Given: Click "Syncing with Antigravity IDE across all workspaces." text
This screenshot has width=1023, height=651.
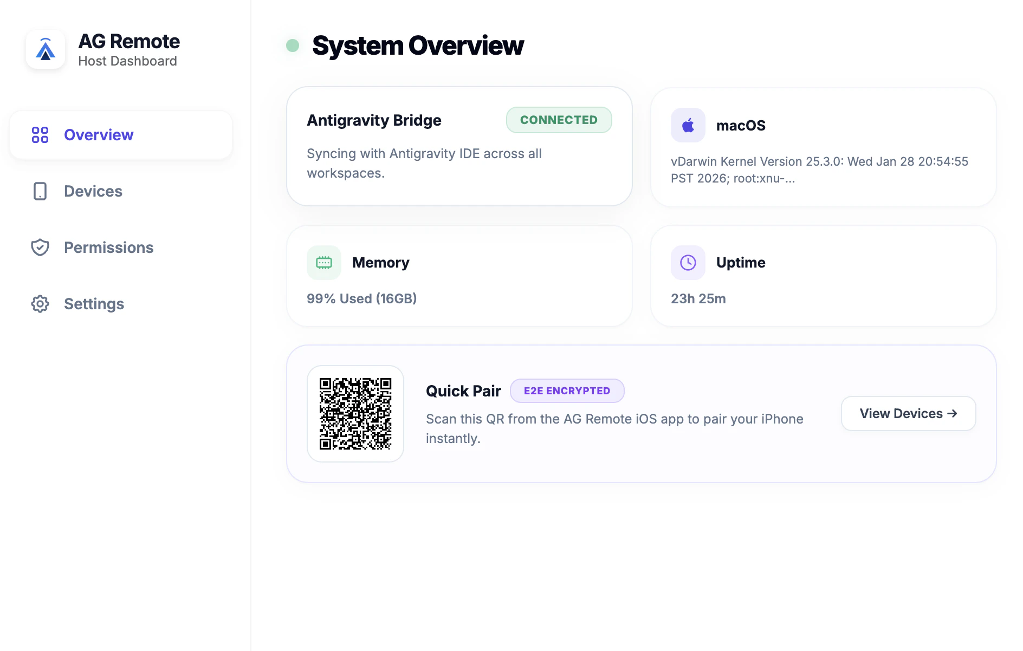Looking at the screenshot, I should coord(424,164).
